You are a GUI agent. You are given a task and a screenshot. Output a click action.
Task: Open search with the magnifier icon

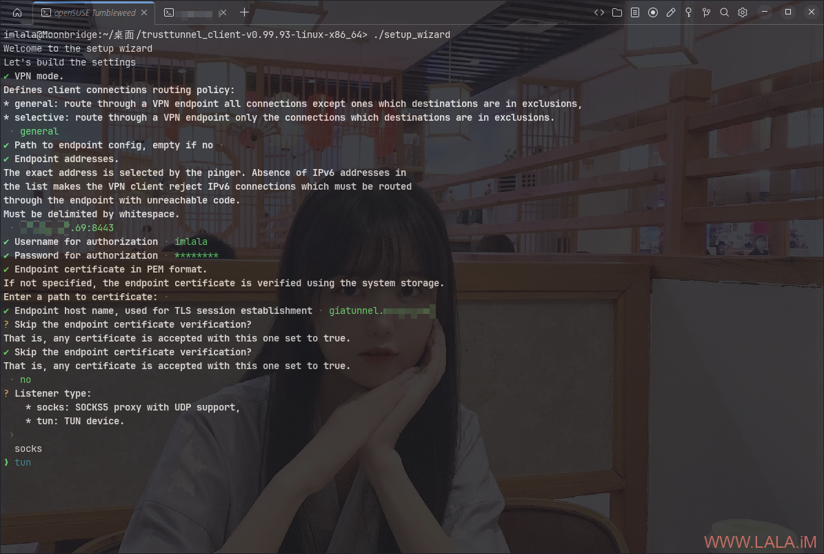pyautogui.click(x=724, y=12)
